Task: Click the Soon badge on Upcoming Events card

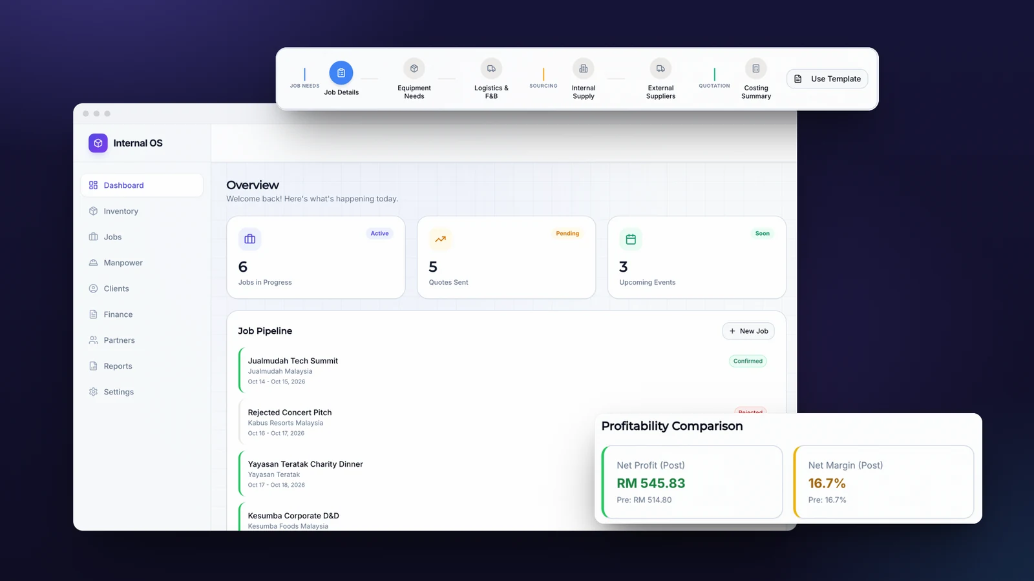Action: pyautogui.click(x=763, y=234)
